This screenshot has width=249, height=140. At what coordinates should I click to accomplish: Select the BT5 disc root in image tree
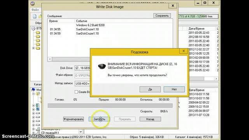tap(36, 28)
